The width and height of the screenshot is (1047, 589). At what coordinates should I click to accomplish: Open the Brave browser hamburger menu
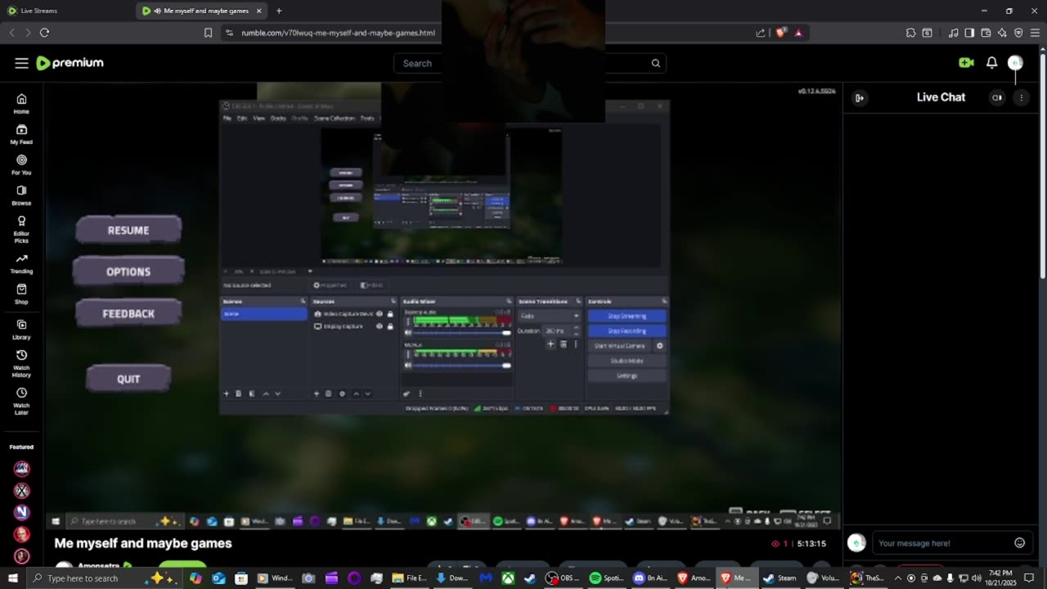(1035, 33)
